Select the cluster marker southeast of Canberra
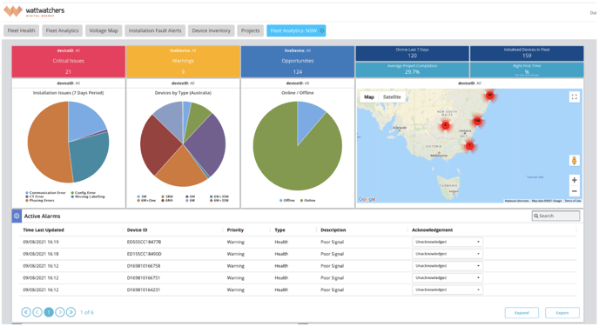Screen dimensions: 599x326 pos(470,146)
